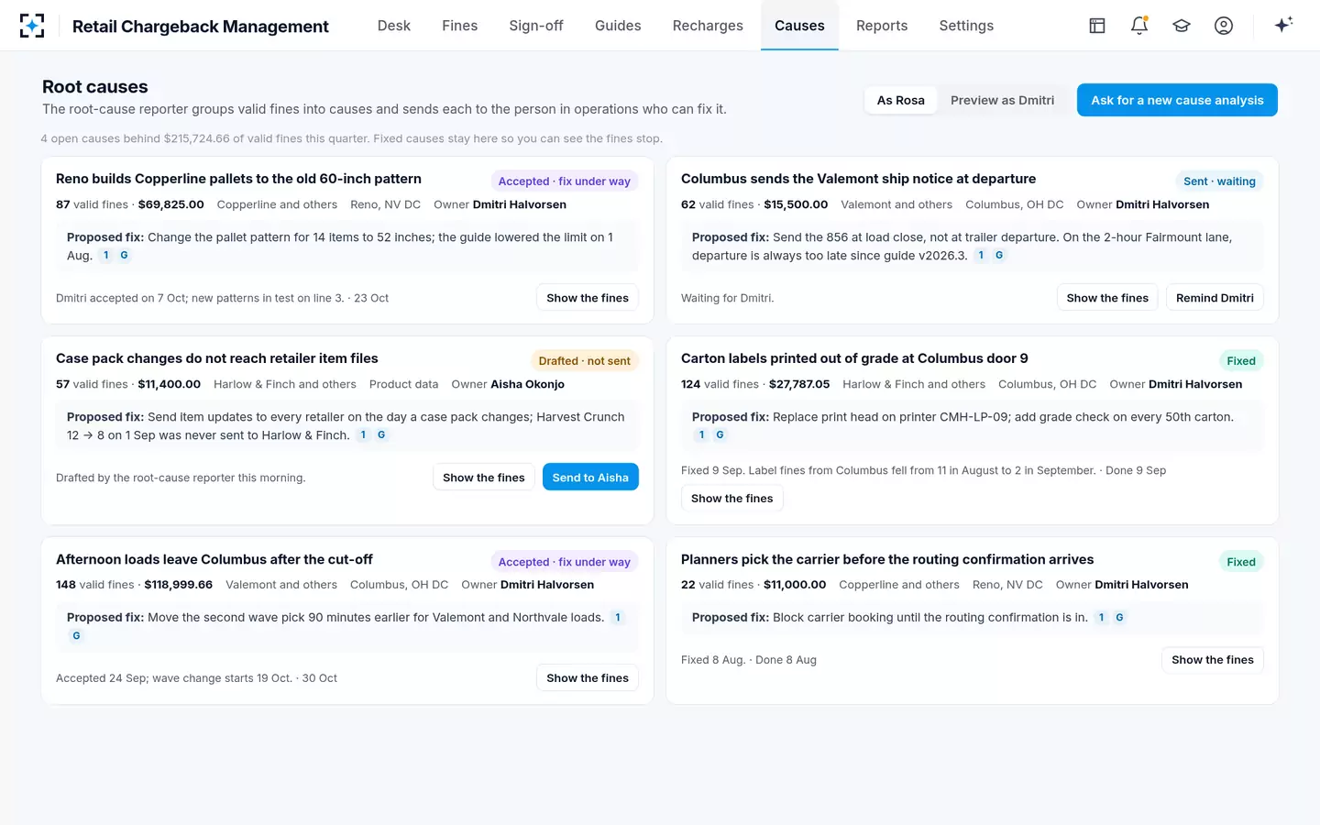Click Ask for a new cause analysis
1320x825 pixels.
(x=1177, y=100)
